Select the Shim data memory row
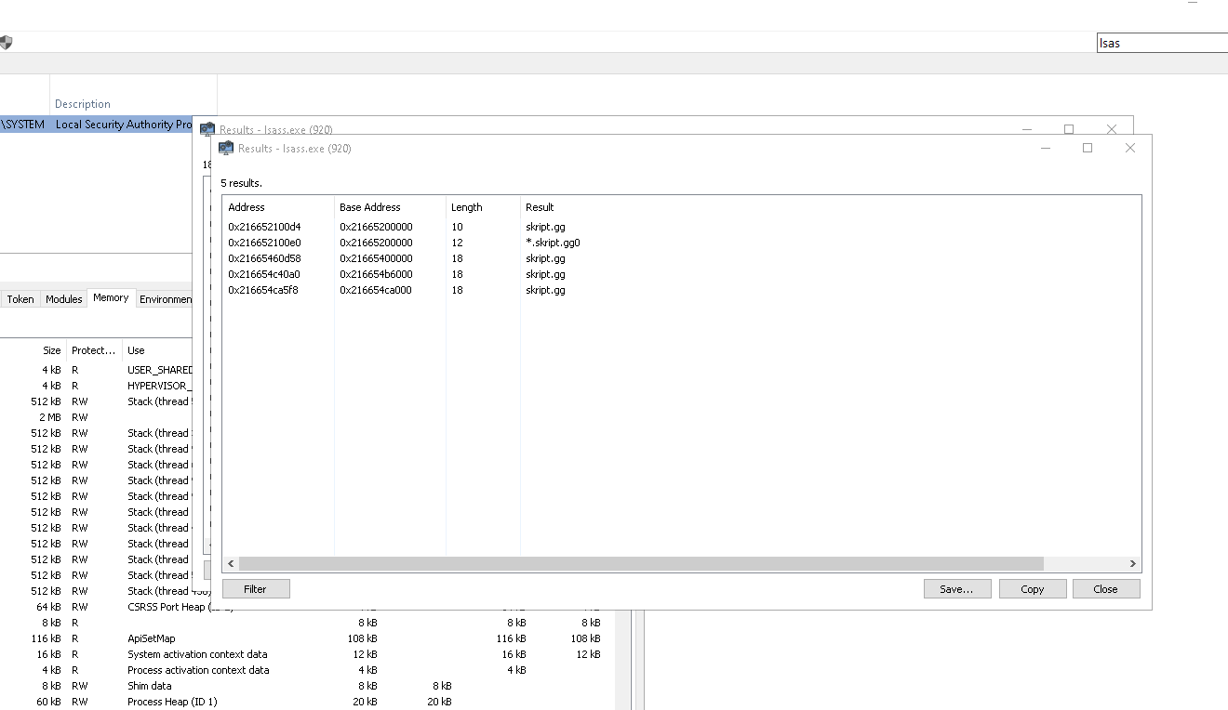Screen dimensions: 1228x710 307,686
